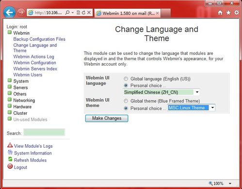This screenshot has height=189, width=242.
Task: Click the search magnifier in address bar
Action: pyautogui.click(x=67, y=13)
